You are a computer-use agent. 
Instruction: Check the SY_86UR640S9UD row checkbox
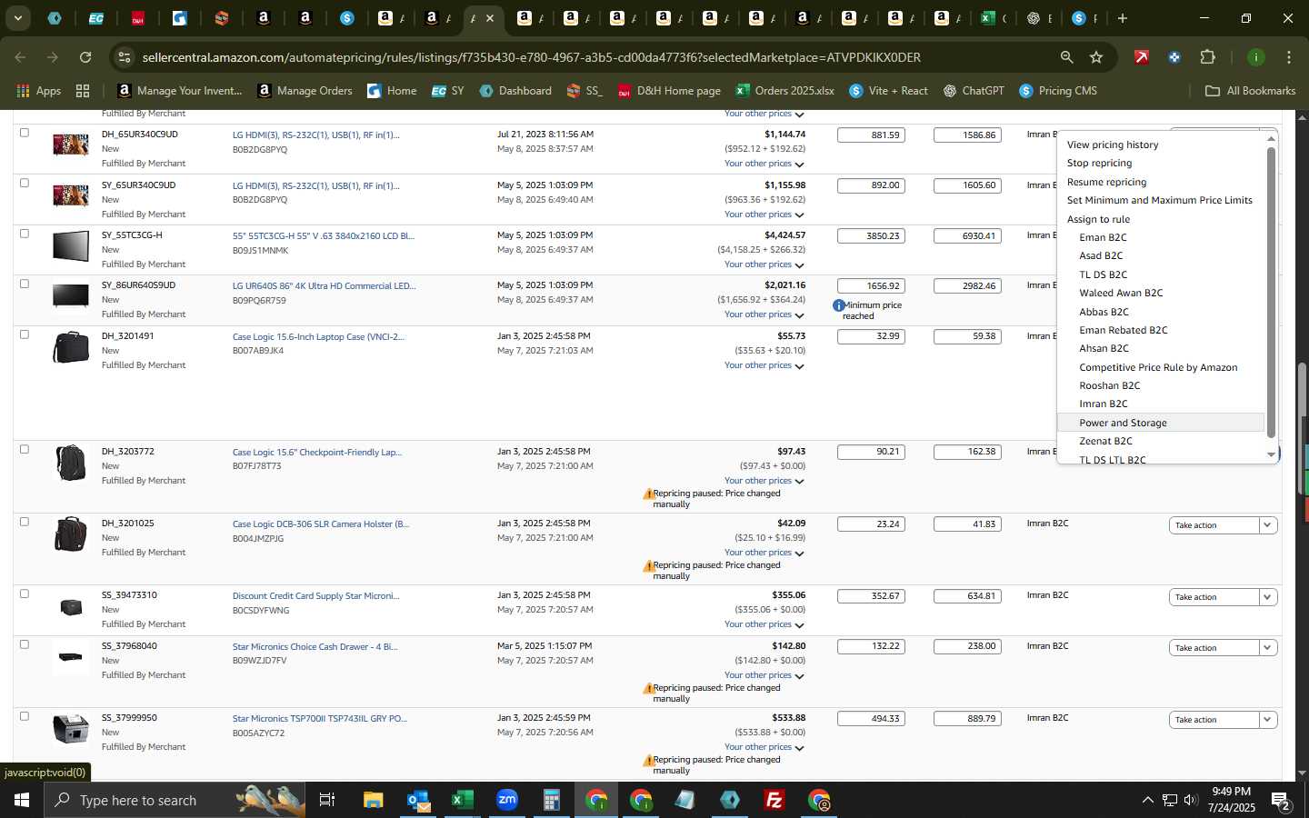25,284
